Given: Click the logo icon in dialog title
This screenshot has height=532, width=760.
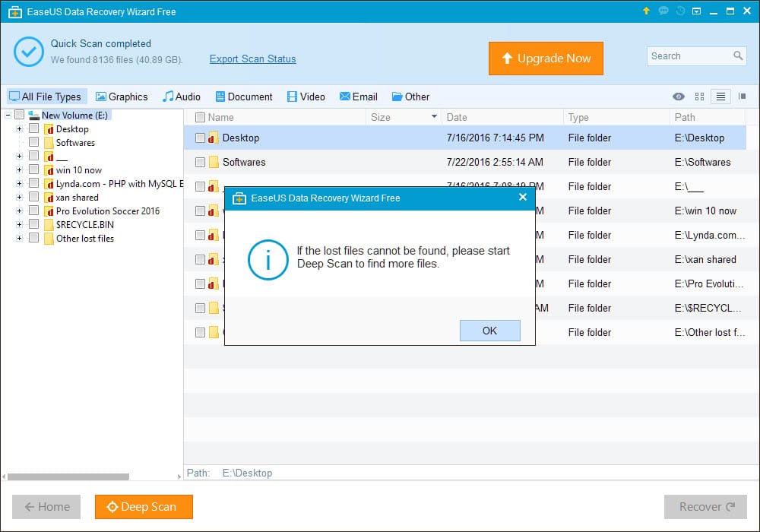Looking at the screenshot, I should (239, 198).
